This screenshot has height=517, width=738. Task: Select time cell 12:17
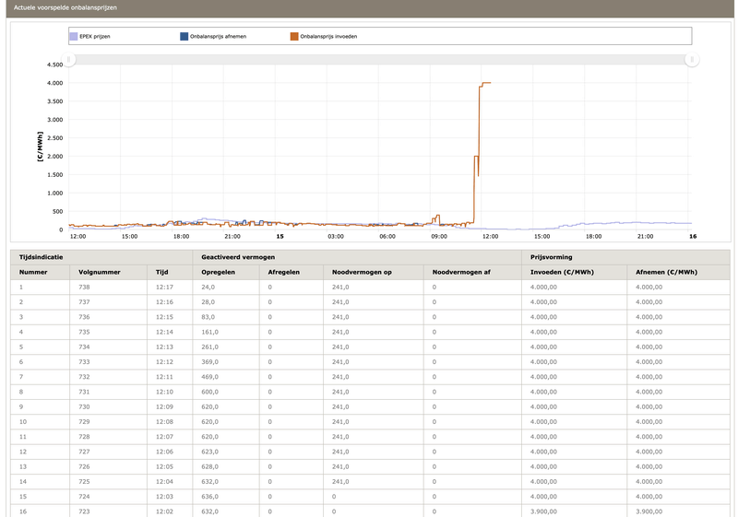click(x=164, y=288)
